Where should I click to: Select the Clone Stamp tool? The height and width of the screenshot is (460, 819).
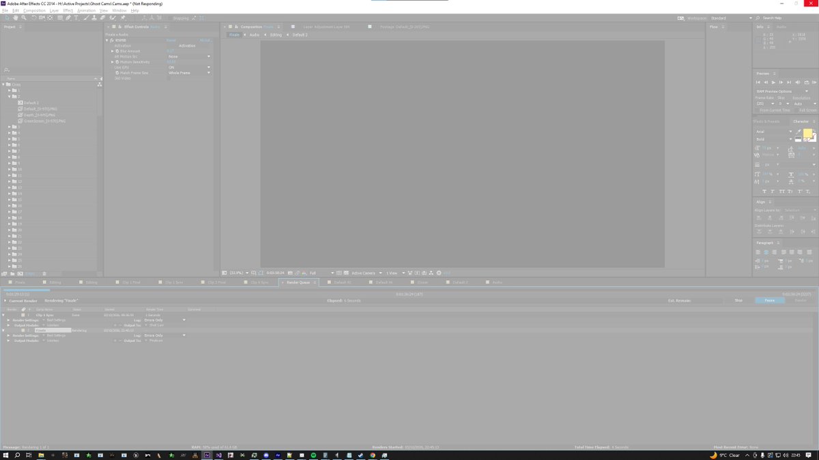tap(94, 18)
